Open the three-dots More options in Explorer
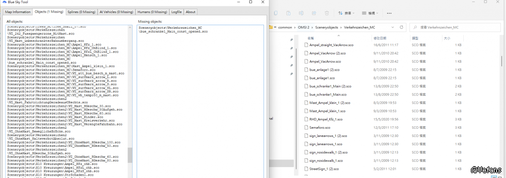Viewport: 506px width, 178px height. point(389,13)
